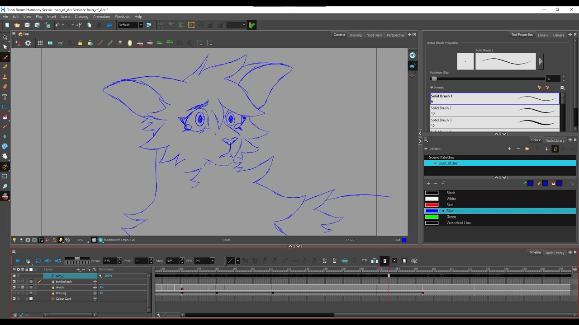The image size is (579, 325).
Task: Click the Add Colour plus icon above swatches
Action: 428,183
